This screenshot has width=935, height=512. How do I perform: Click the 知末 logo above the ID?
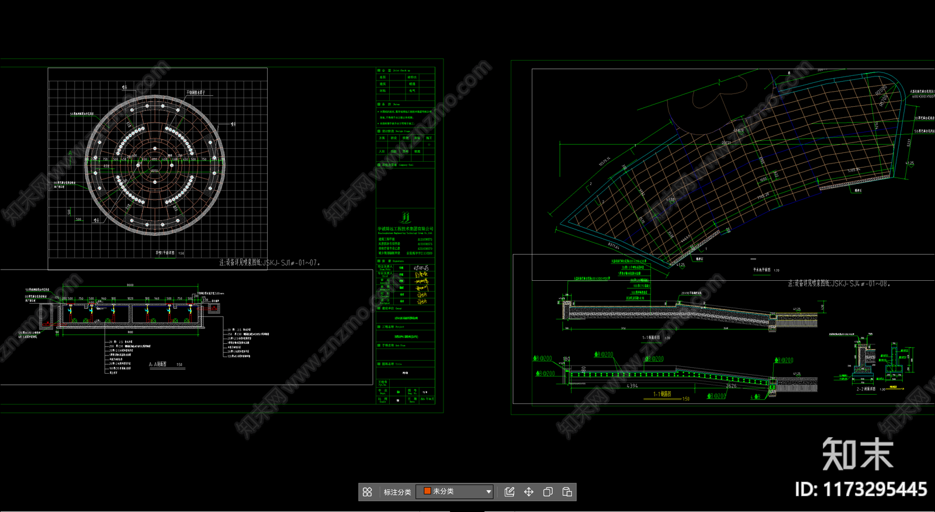tap(858, 454)
